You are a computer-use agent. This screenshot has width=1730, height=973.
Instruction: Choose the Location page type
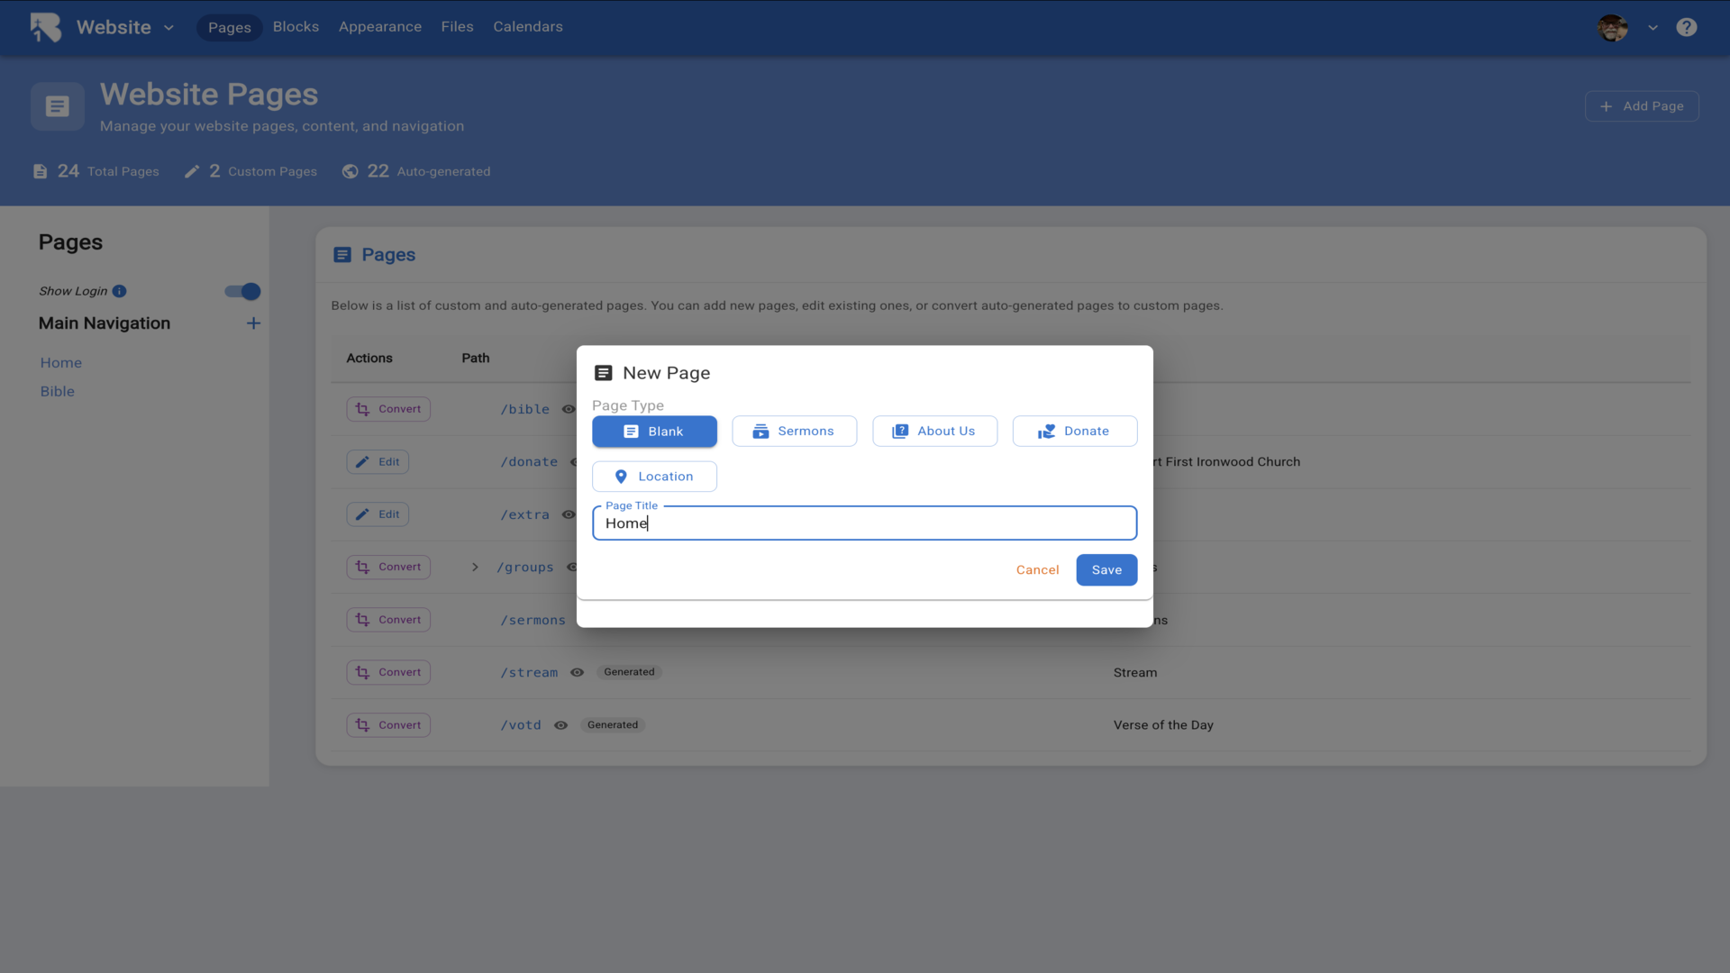click(654, 477)
